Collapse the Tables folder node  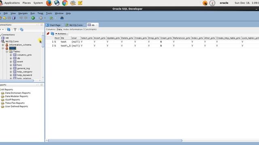point(7,52)
